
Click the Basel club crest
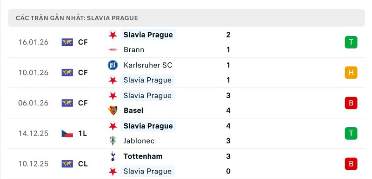pyautogui.click(x=113, y=111)
